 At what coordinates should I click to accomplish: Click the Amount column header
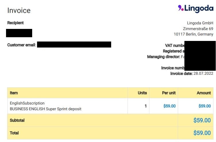[x=204, y=93]
